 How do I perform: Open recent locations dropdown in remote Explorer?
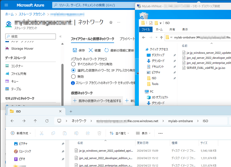click(x=157, y=38)
